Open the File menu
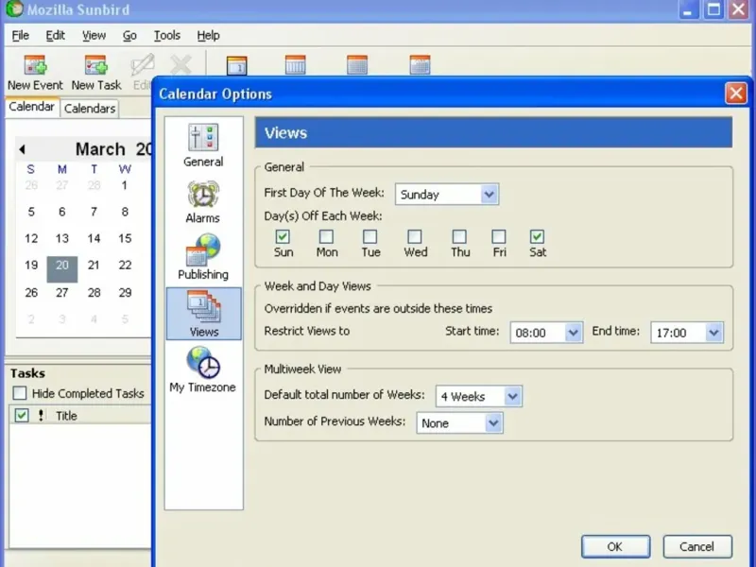The image size is (756, 567). [x=20, y=35]
